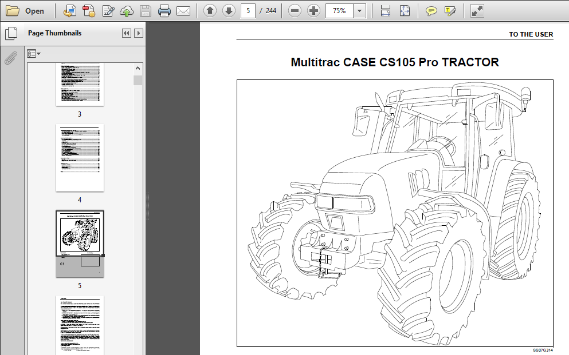Send file by email envelope icon

183,11
